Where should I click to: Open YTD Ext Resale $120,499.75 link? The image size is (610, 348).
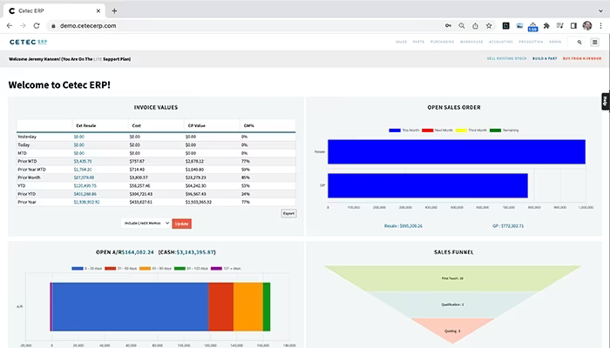point(85,185)
